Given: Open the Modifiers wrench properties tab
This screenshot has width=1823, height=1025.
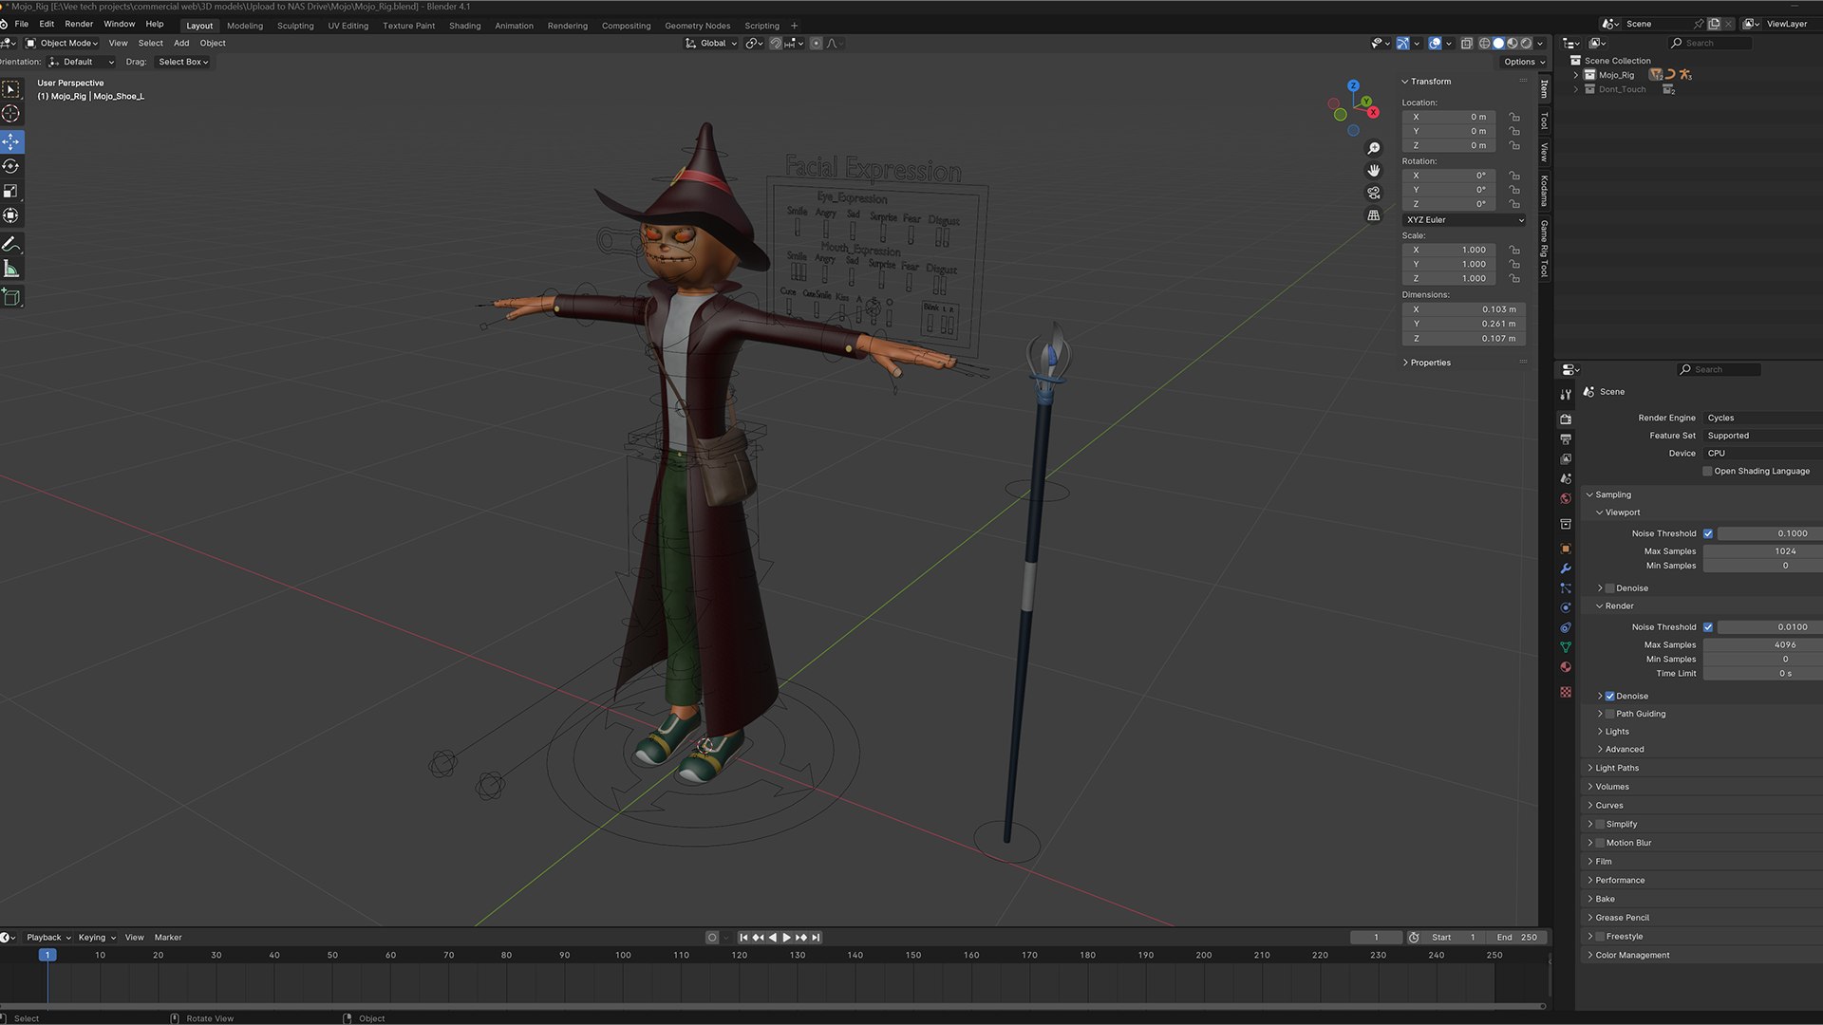Looking at the screenshot, I should point(1566,568).
